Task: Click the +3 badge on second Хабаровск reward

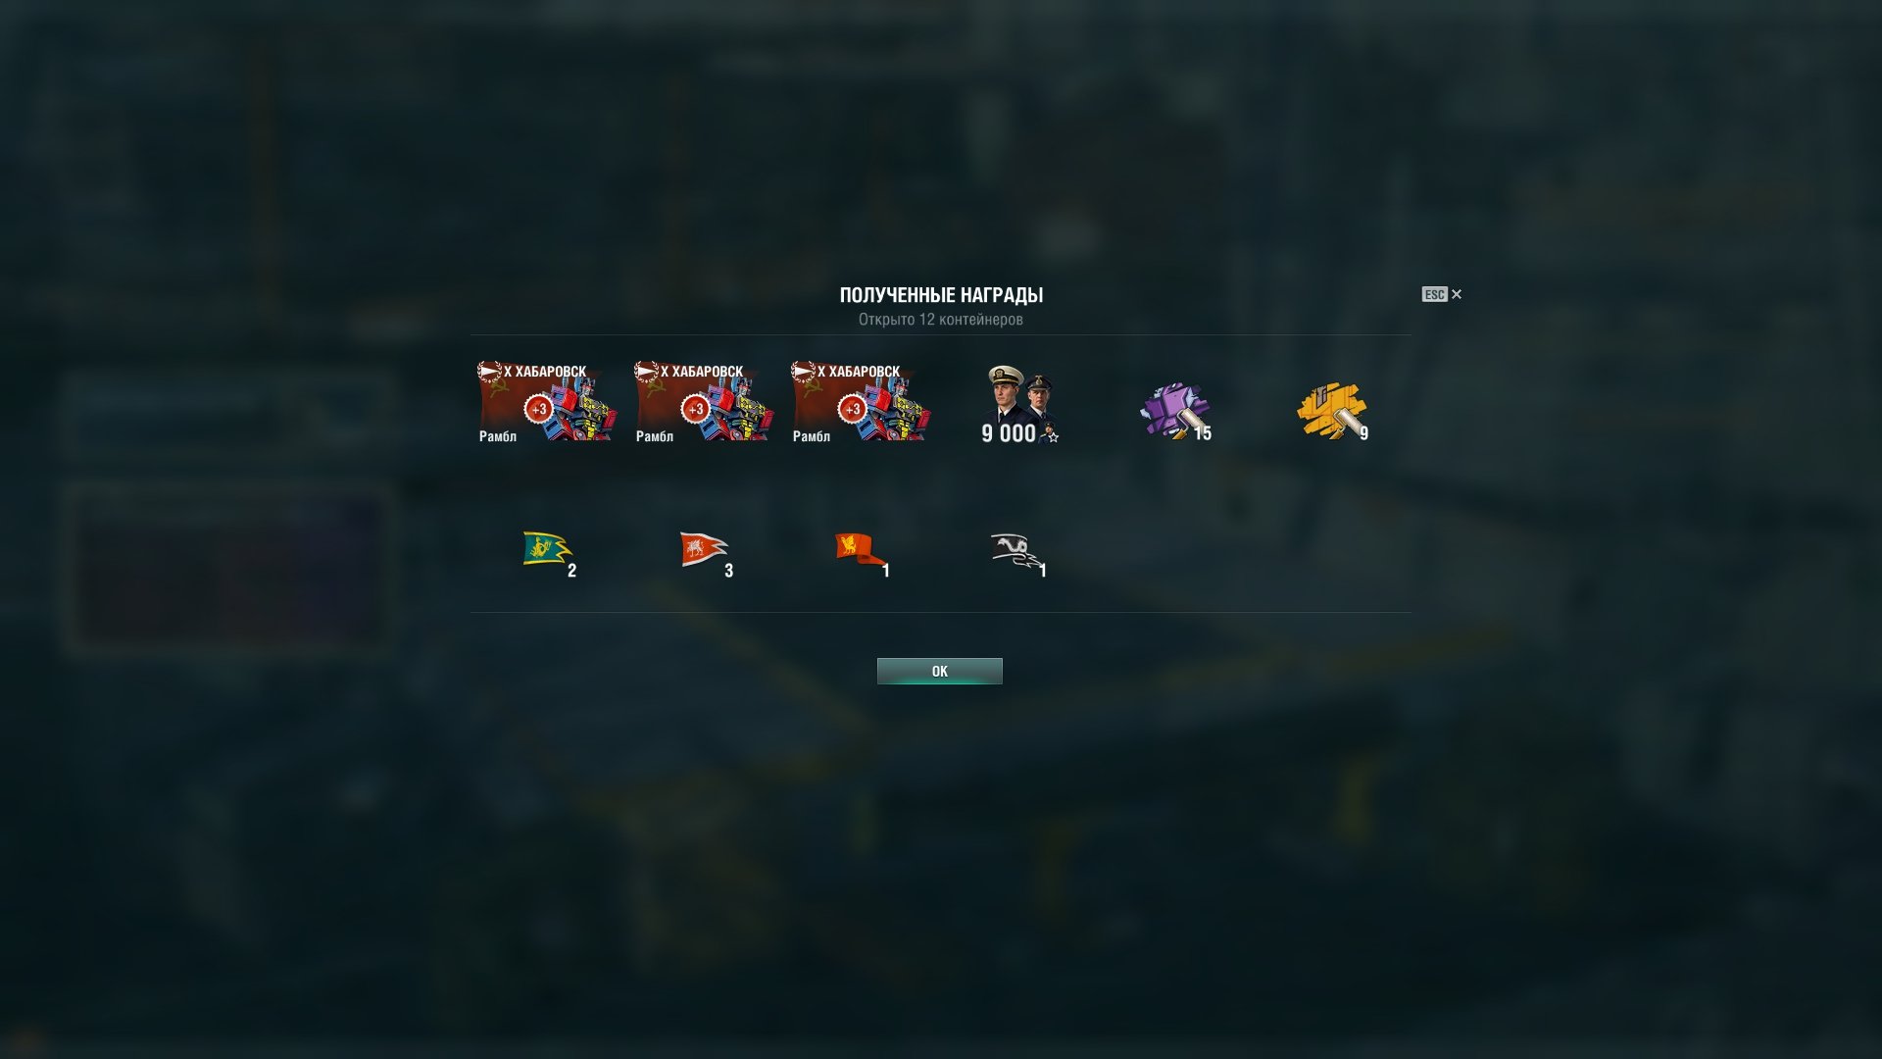Action: click(695, 409)
